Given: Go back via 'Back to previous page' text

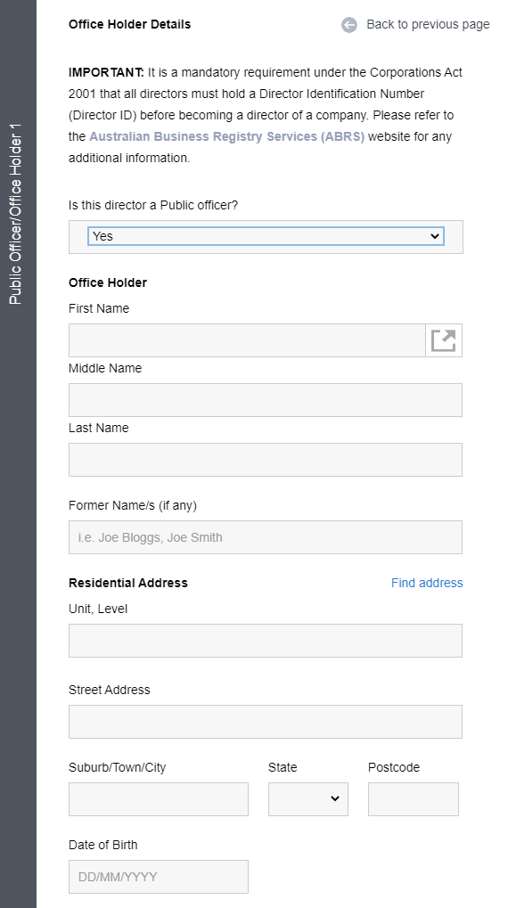Looking at the screenshot, I should tap(428, 24).
